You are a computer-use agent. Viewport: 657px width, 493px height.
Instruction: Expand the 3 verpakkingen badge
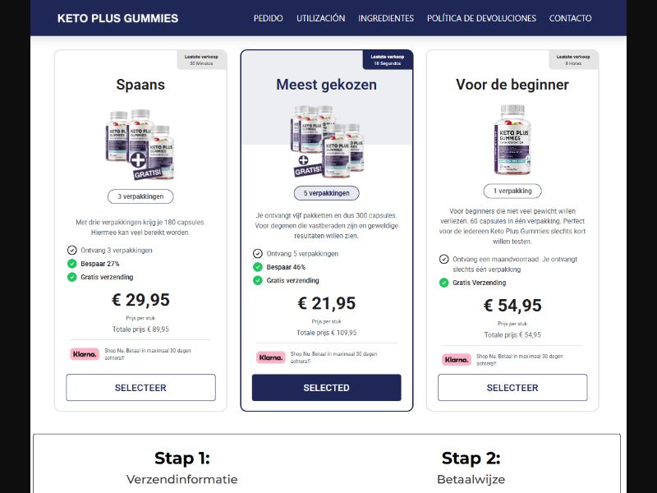pyautogui.click(x=140, y=196)
